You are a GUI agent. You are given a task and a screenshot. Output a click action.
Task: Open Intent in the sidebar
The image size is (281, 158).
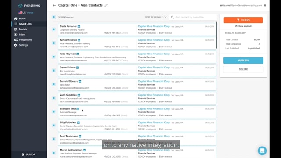coord(22,34)
